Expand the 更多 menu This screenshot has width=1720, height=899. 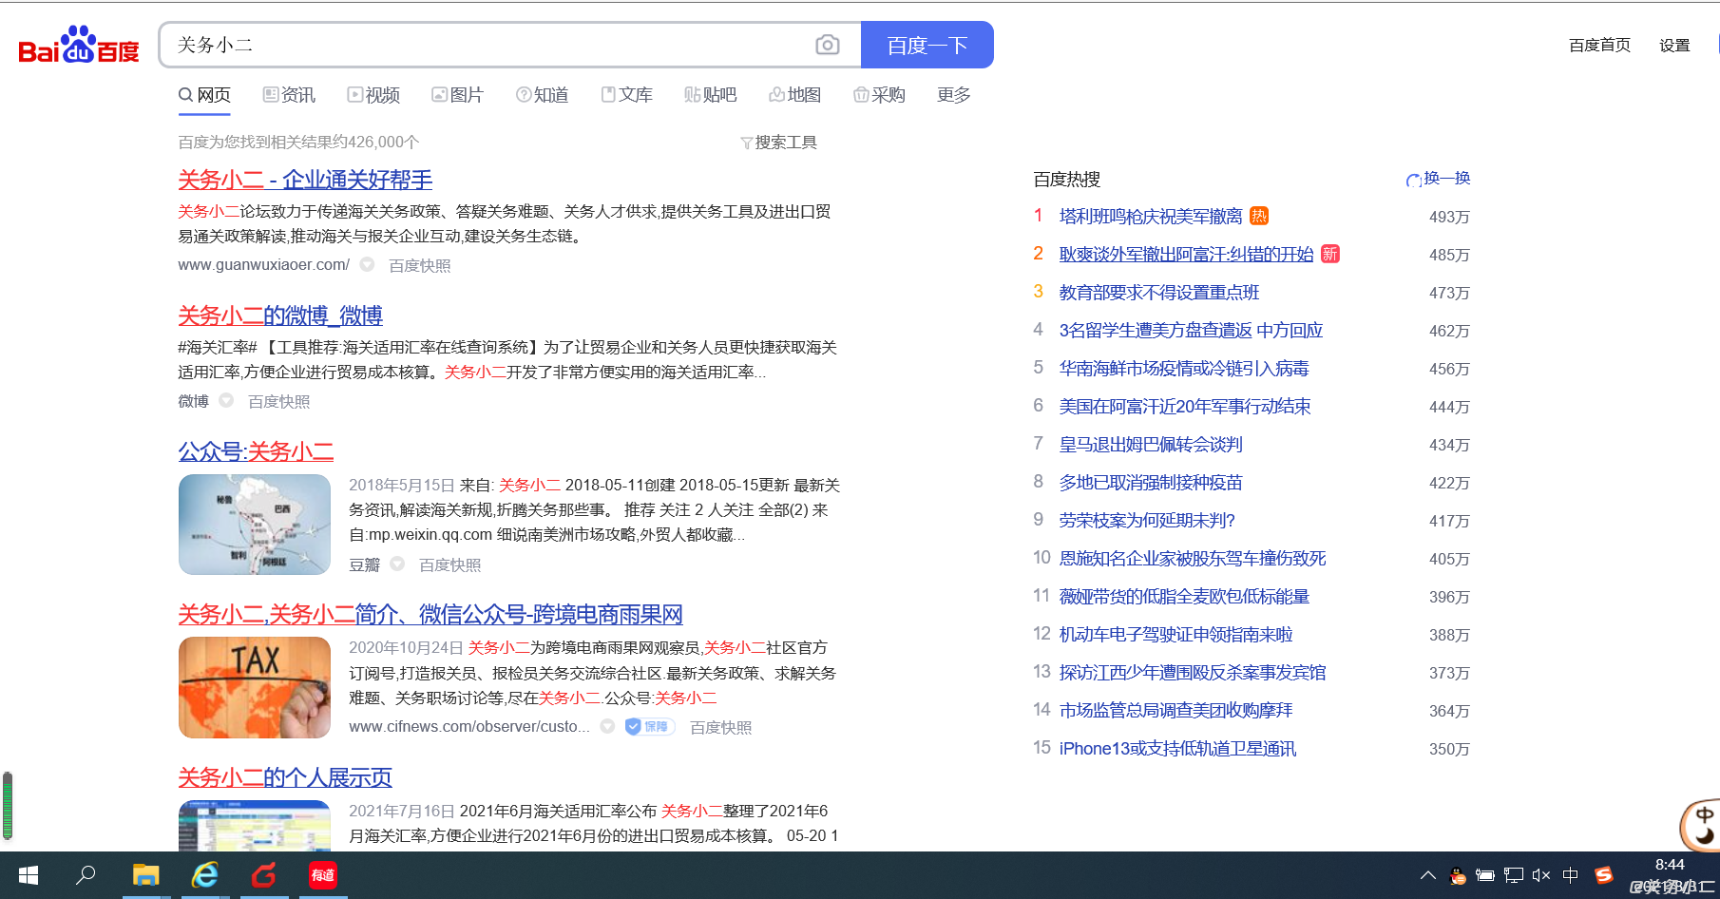(x=953, y=95)
